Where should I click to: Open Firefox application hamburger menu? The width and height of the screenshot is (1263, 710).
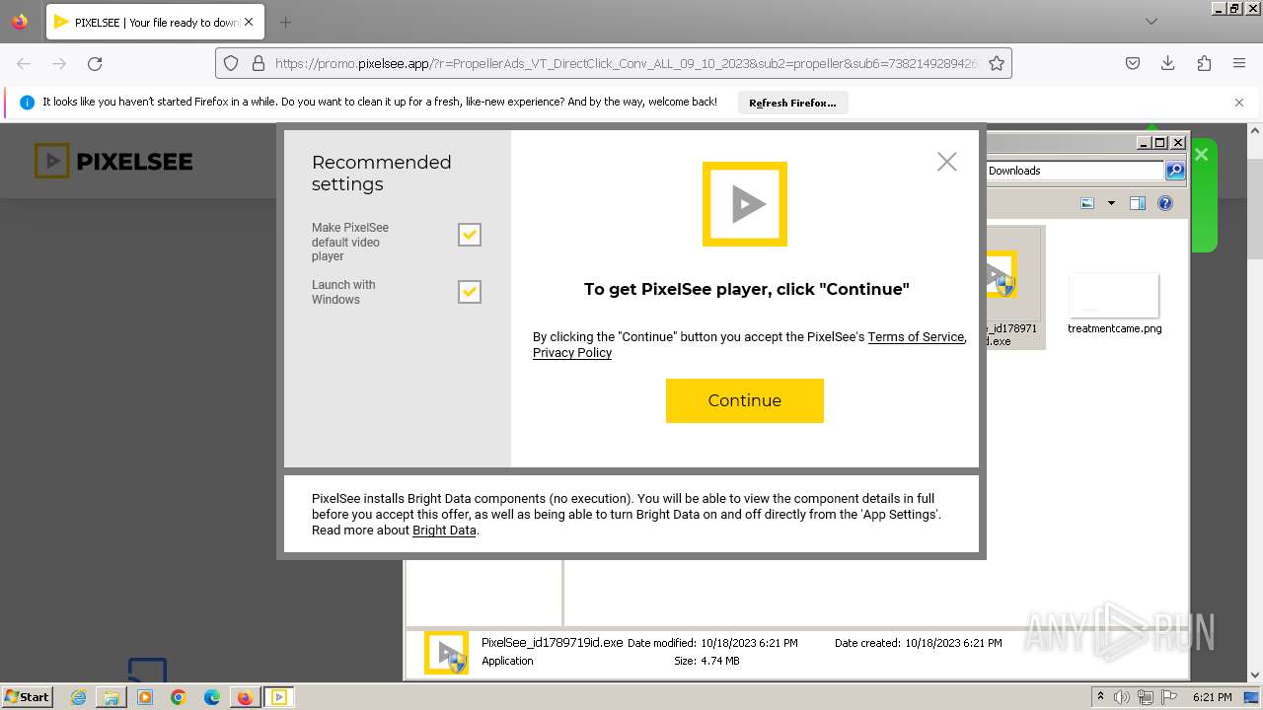click(x=1239, y=63)
